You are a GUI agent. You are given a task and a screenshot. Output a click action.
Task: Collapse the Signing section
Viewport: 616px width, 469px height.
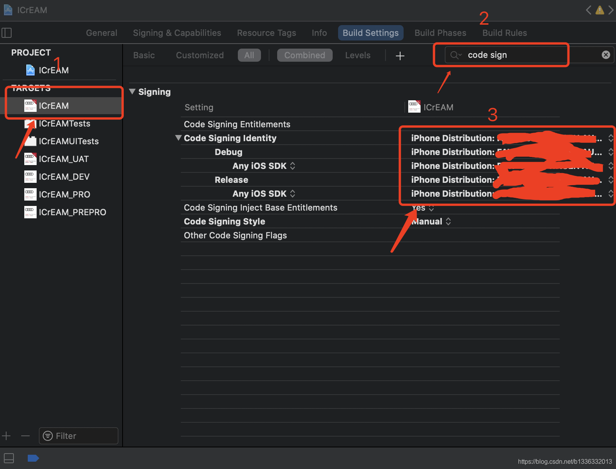132,92
